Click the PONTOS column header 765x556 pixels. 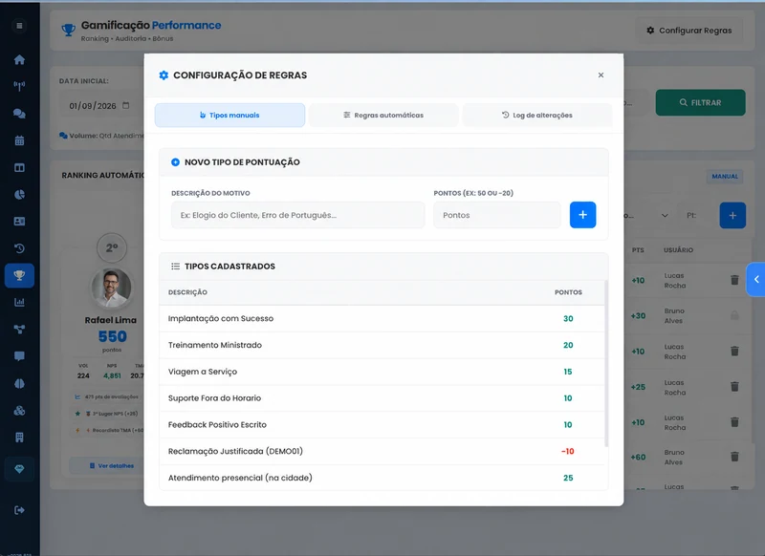(568, 292)
